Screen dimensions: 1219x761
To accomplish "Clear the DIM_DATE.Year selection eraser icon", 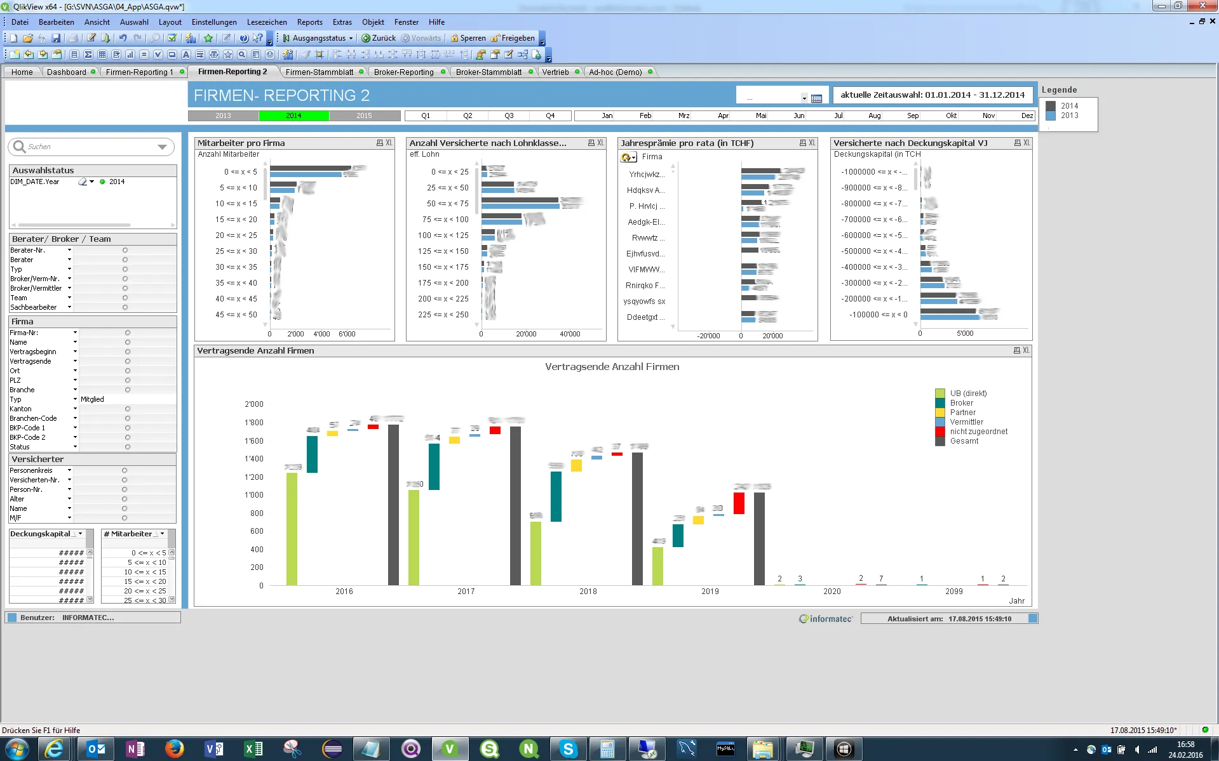I will point(83,182).
